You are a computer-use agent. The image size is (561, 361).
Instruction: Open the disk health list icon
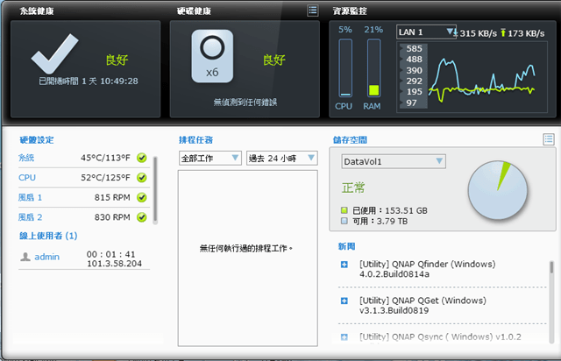tap(313, 11)
